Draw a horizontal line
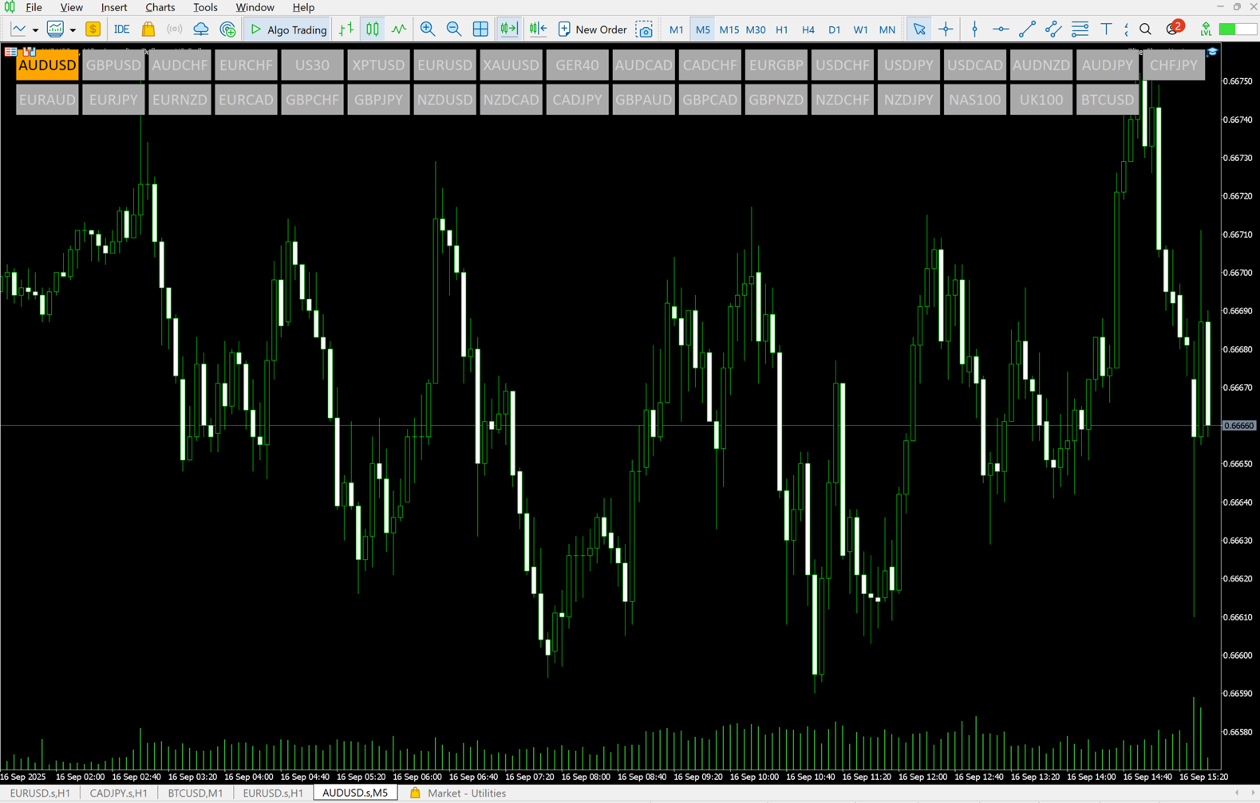 1001,30
